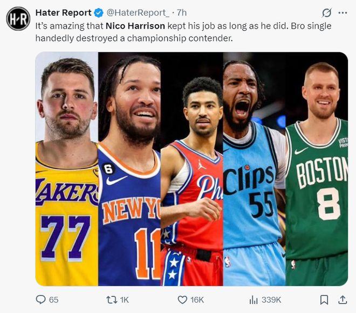Click the Hater Report display name

(63, 12)
